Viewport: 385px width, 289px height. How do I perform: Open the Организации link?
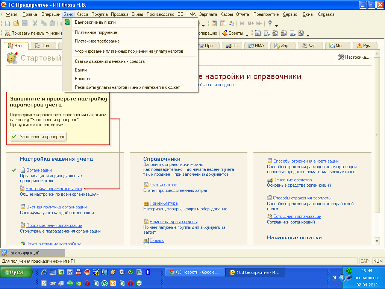pyautogui.click(x=39, y=170)
